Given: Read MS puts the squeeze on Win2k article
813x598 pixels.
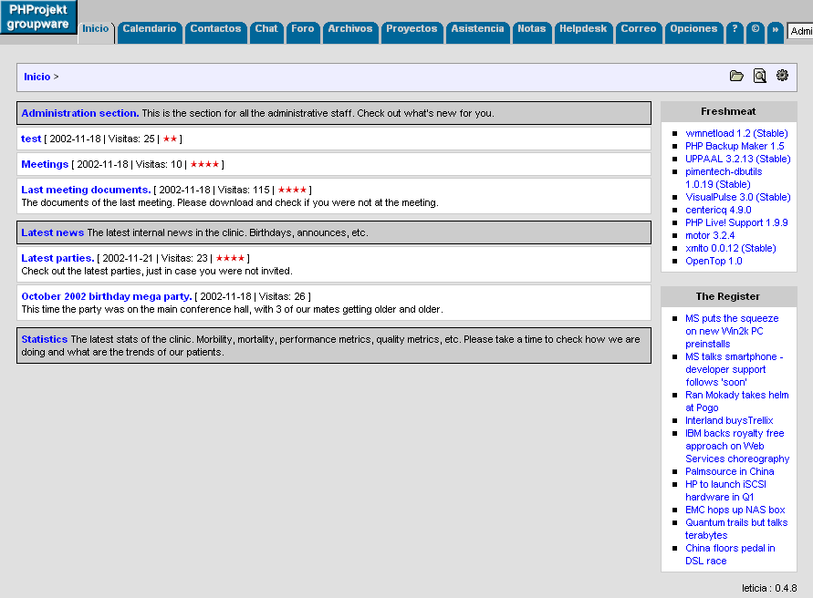Looking at the screenshot, I should 732,331.
